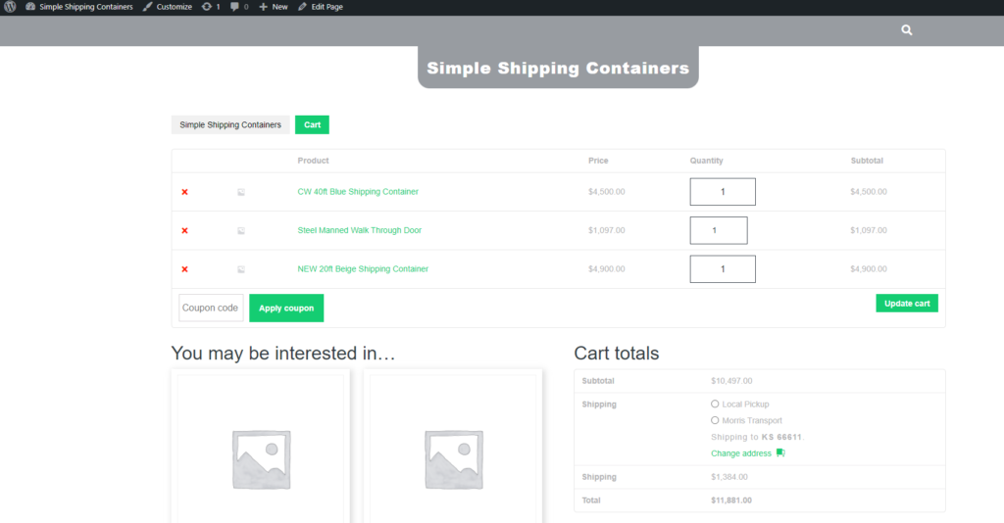
Task: Open the New menu in the admin bar
Action: [274, 7]
